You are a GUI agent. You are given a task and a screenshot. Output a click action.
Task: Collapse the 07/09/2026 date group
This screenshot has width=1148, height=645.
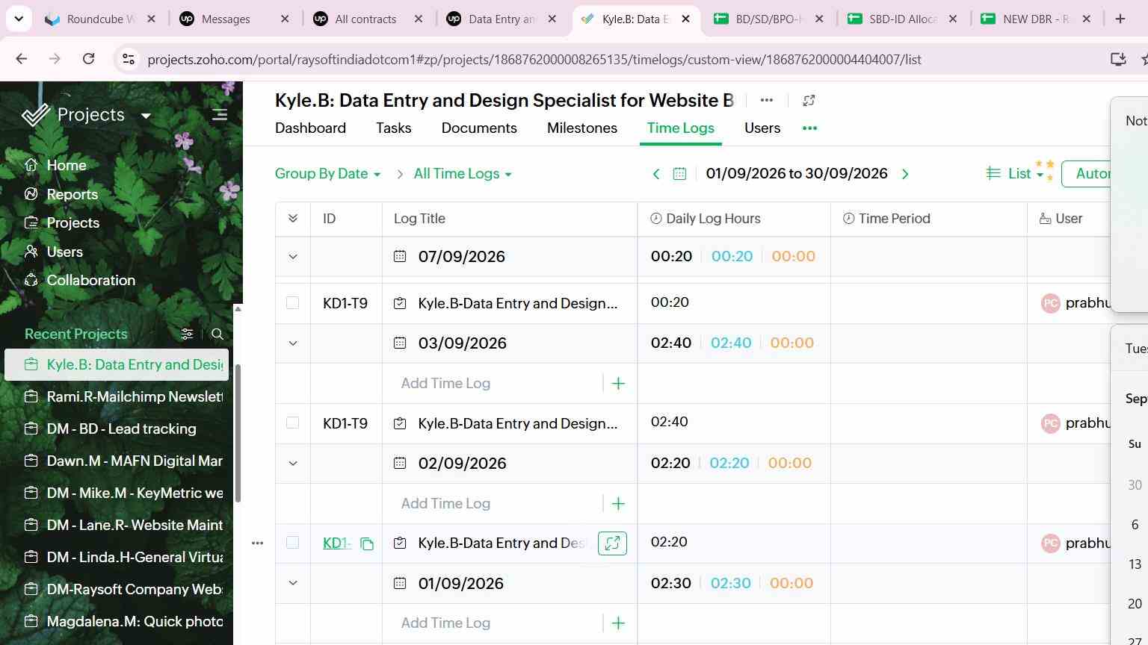(x=293, y=257)
